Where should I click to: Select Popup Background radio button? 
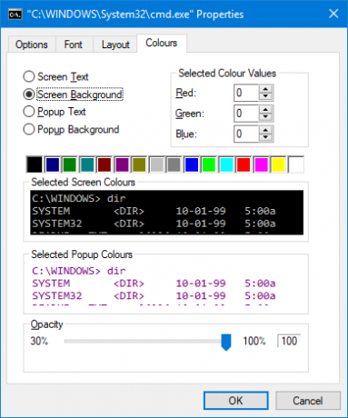point(29,129)
